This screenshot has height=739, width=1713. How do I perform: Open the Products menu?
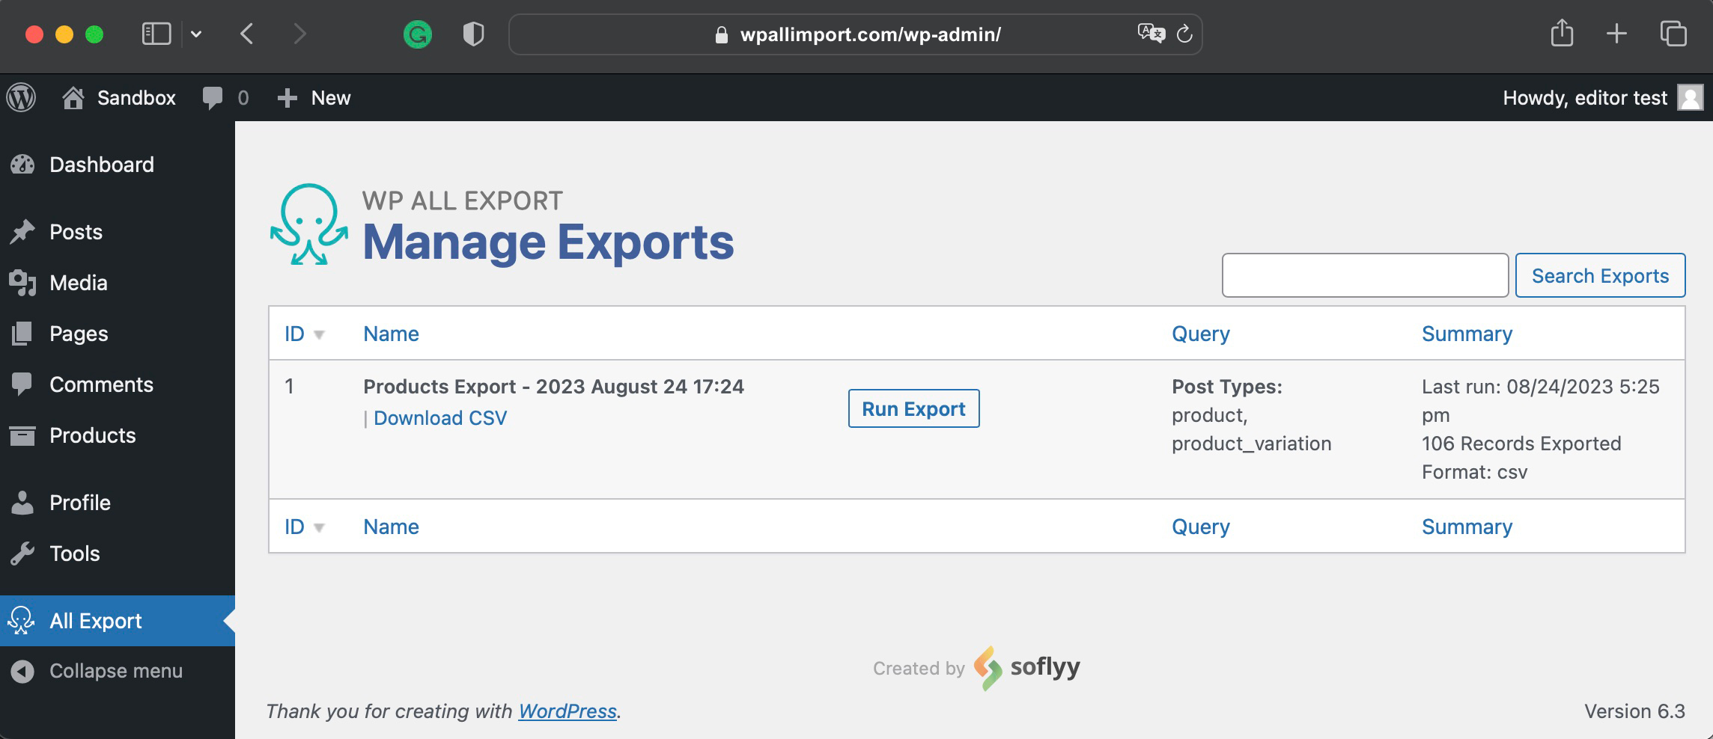click(92, 435)
